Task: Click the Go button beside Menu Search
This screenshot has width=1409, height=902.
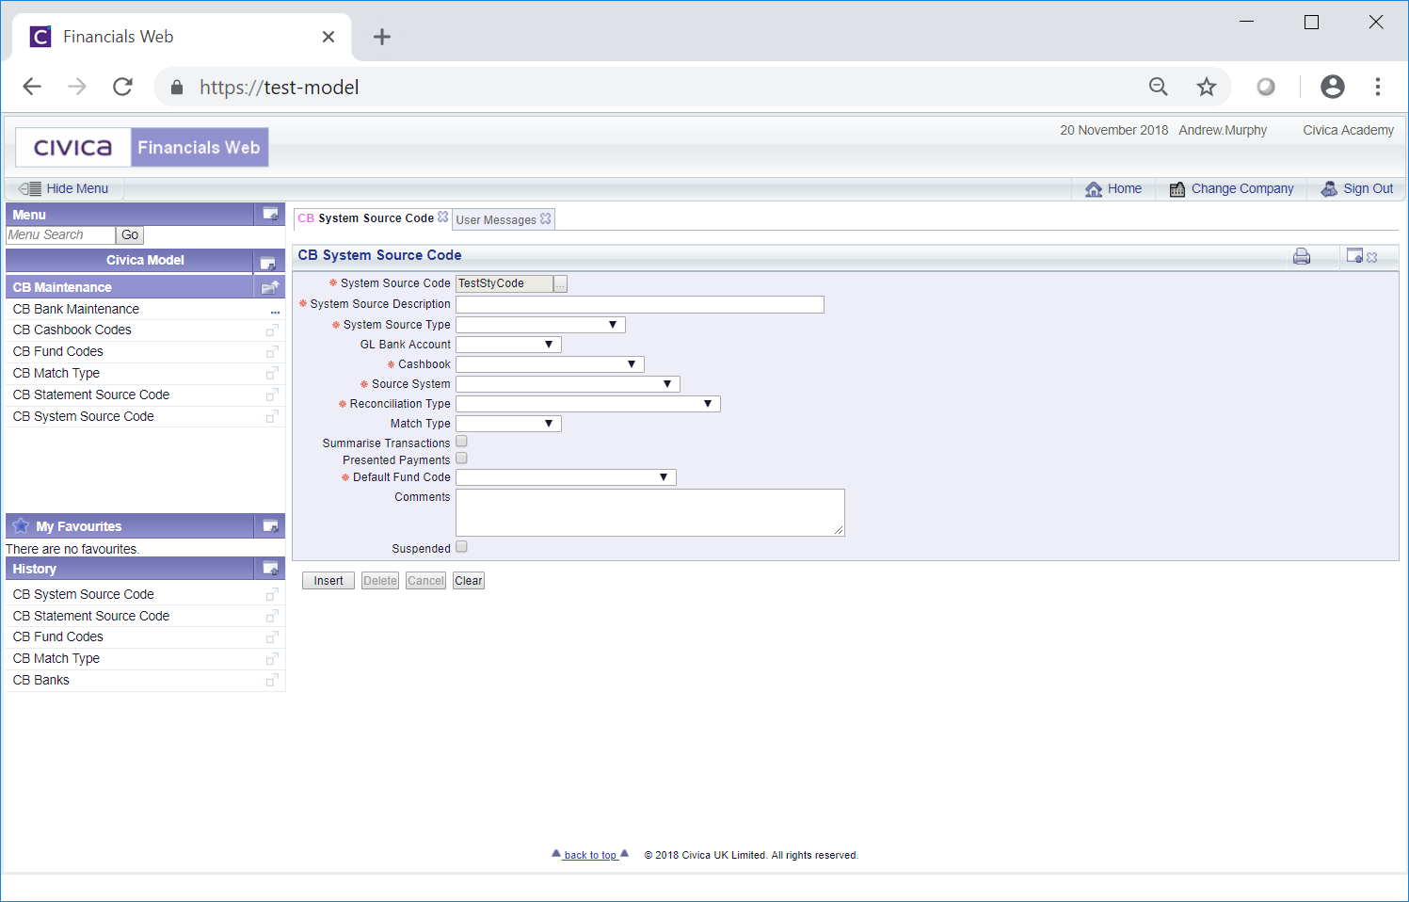Action: coord(130,235)
